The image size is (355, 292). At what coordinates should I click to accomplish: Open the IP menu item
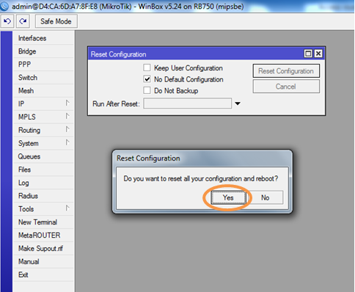tap(43, 104)
